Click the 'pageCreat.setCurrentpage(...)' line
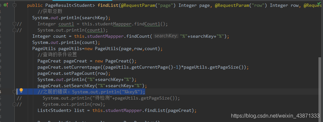The image size is (323, 122). tap(143, 67)
